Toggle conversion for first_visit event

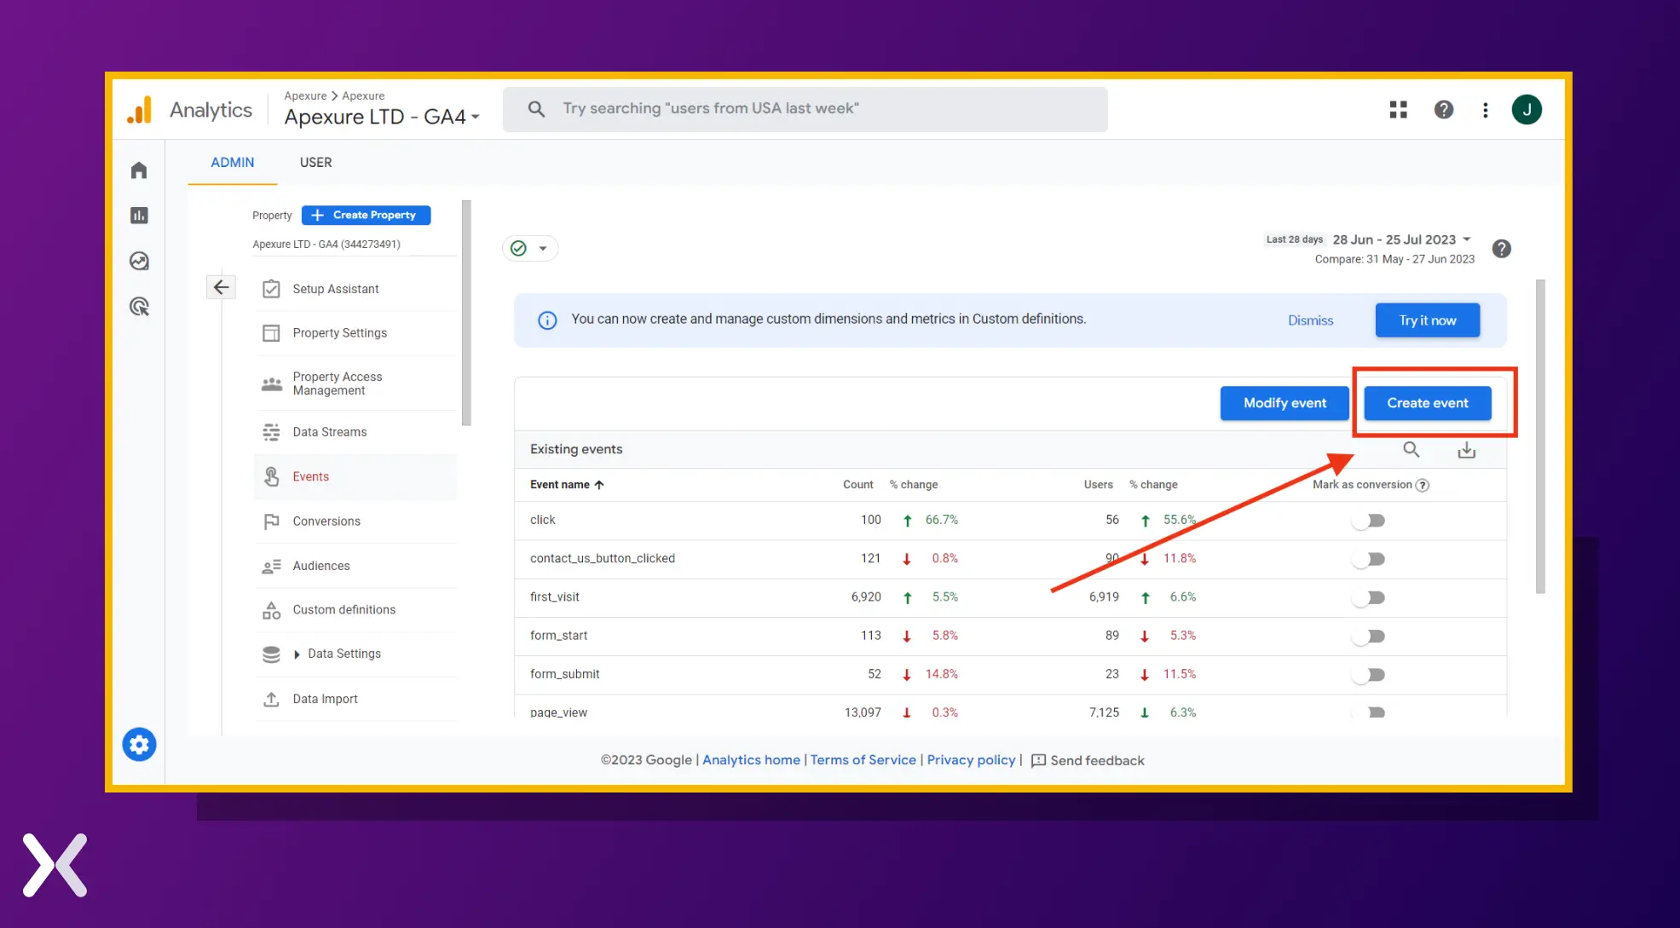(1369, 597)
